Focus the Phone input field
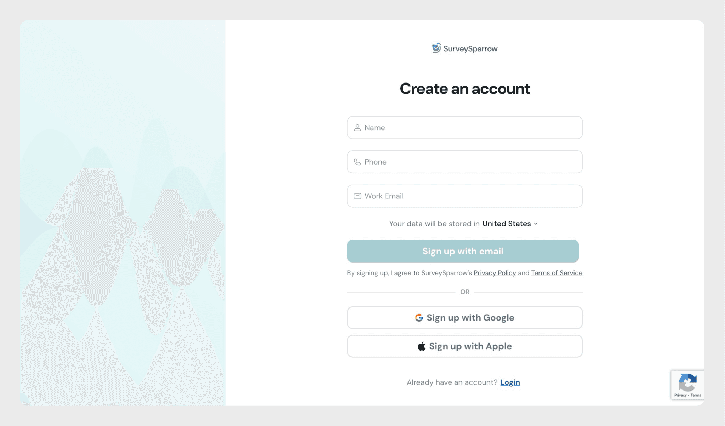Image resolution: width=725 pixels, height=426 pixels. 471,162
